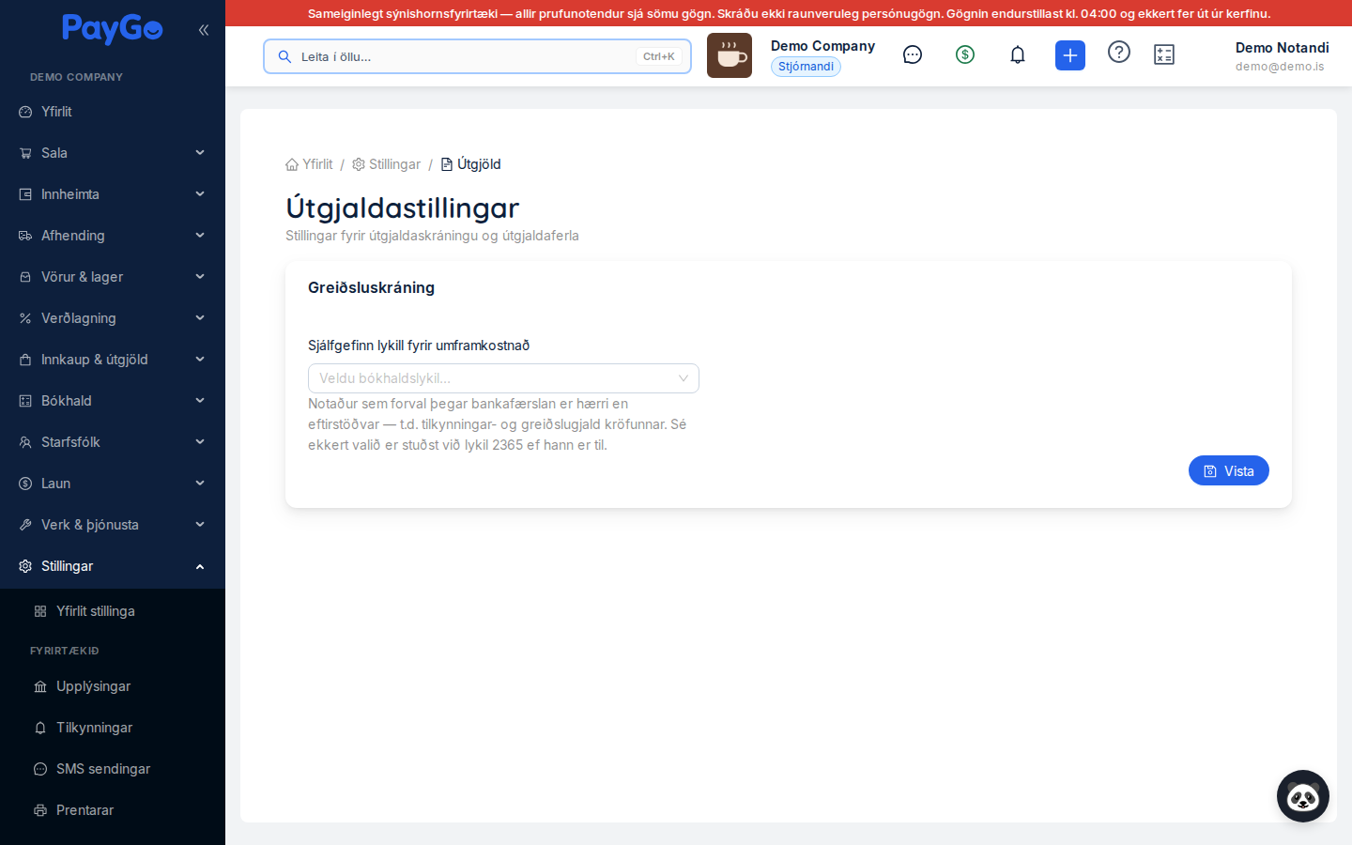The height and width of the screenshot is (845, 1352).
Task: Expand the Bókhald menu
Action: pos(113,401)
